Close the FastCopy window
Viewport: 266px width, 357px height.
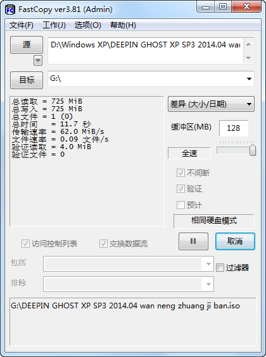(246, 7)
